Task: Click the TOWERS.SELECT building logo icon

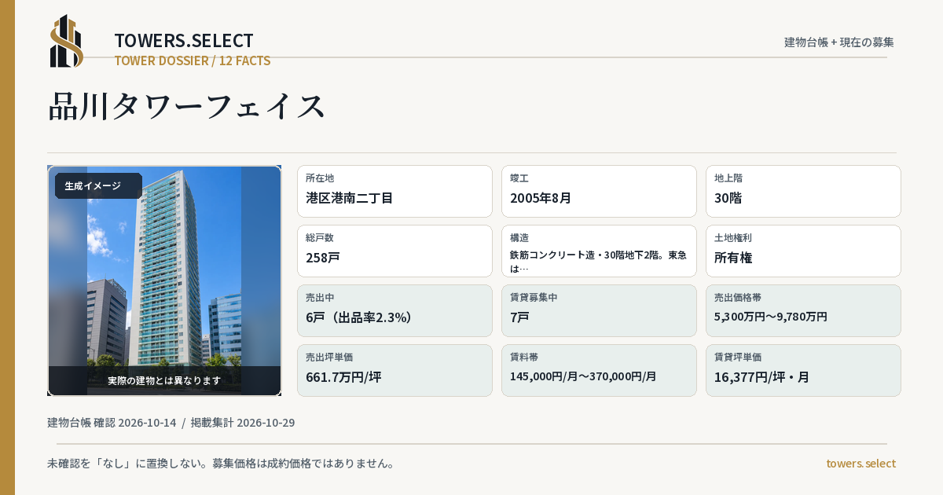Action: 67,41
